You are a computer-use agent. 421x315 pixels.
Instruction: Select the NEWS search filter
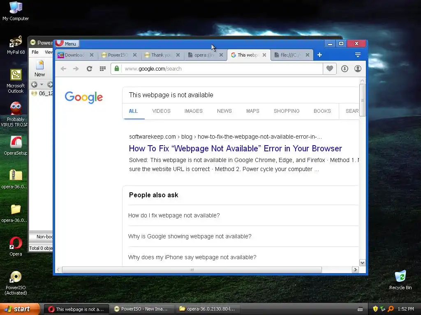point(224,111)
